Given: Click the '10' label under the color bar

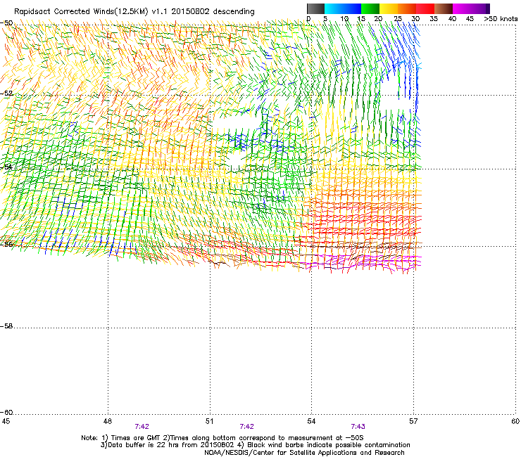Looking at the screenshot, I should 344,19.
